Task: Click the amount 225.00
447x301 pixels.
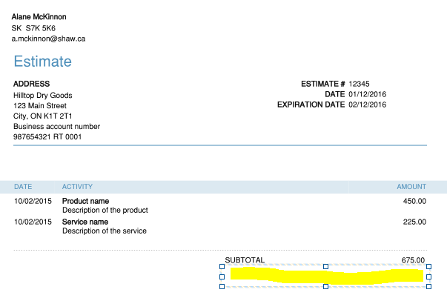Action: click(x=415, y=222)
